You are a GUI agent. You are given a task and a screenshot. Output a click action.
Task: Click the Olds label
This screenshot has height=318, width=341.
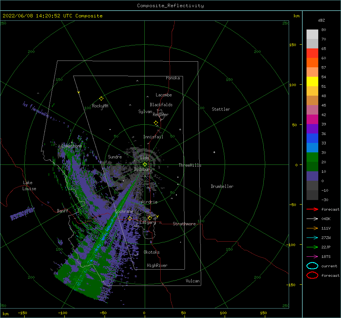click(x=144, y=158)
